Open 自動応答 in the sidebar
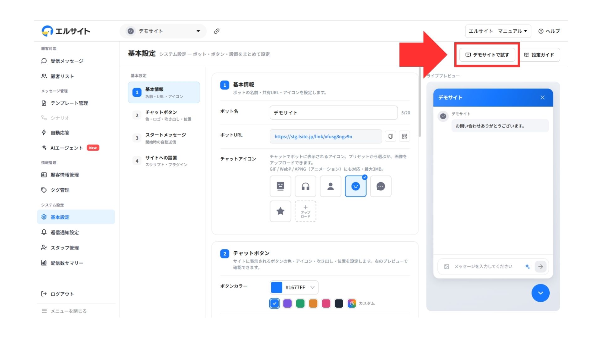Screen dimensions: 602x338 pos(60,133)
